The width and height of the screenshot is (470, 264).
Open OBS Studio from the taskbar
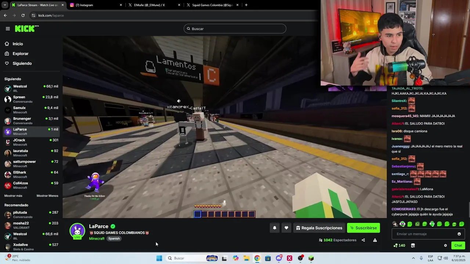coord(300,258)
